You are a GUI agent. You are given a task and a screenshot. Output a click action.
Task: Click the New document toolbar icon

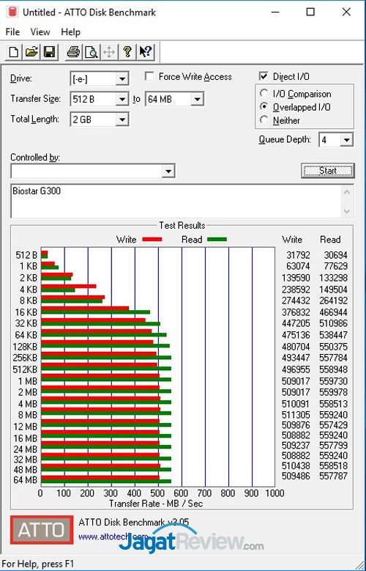tap(14, 52)
